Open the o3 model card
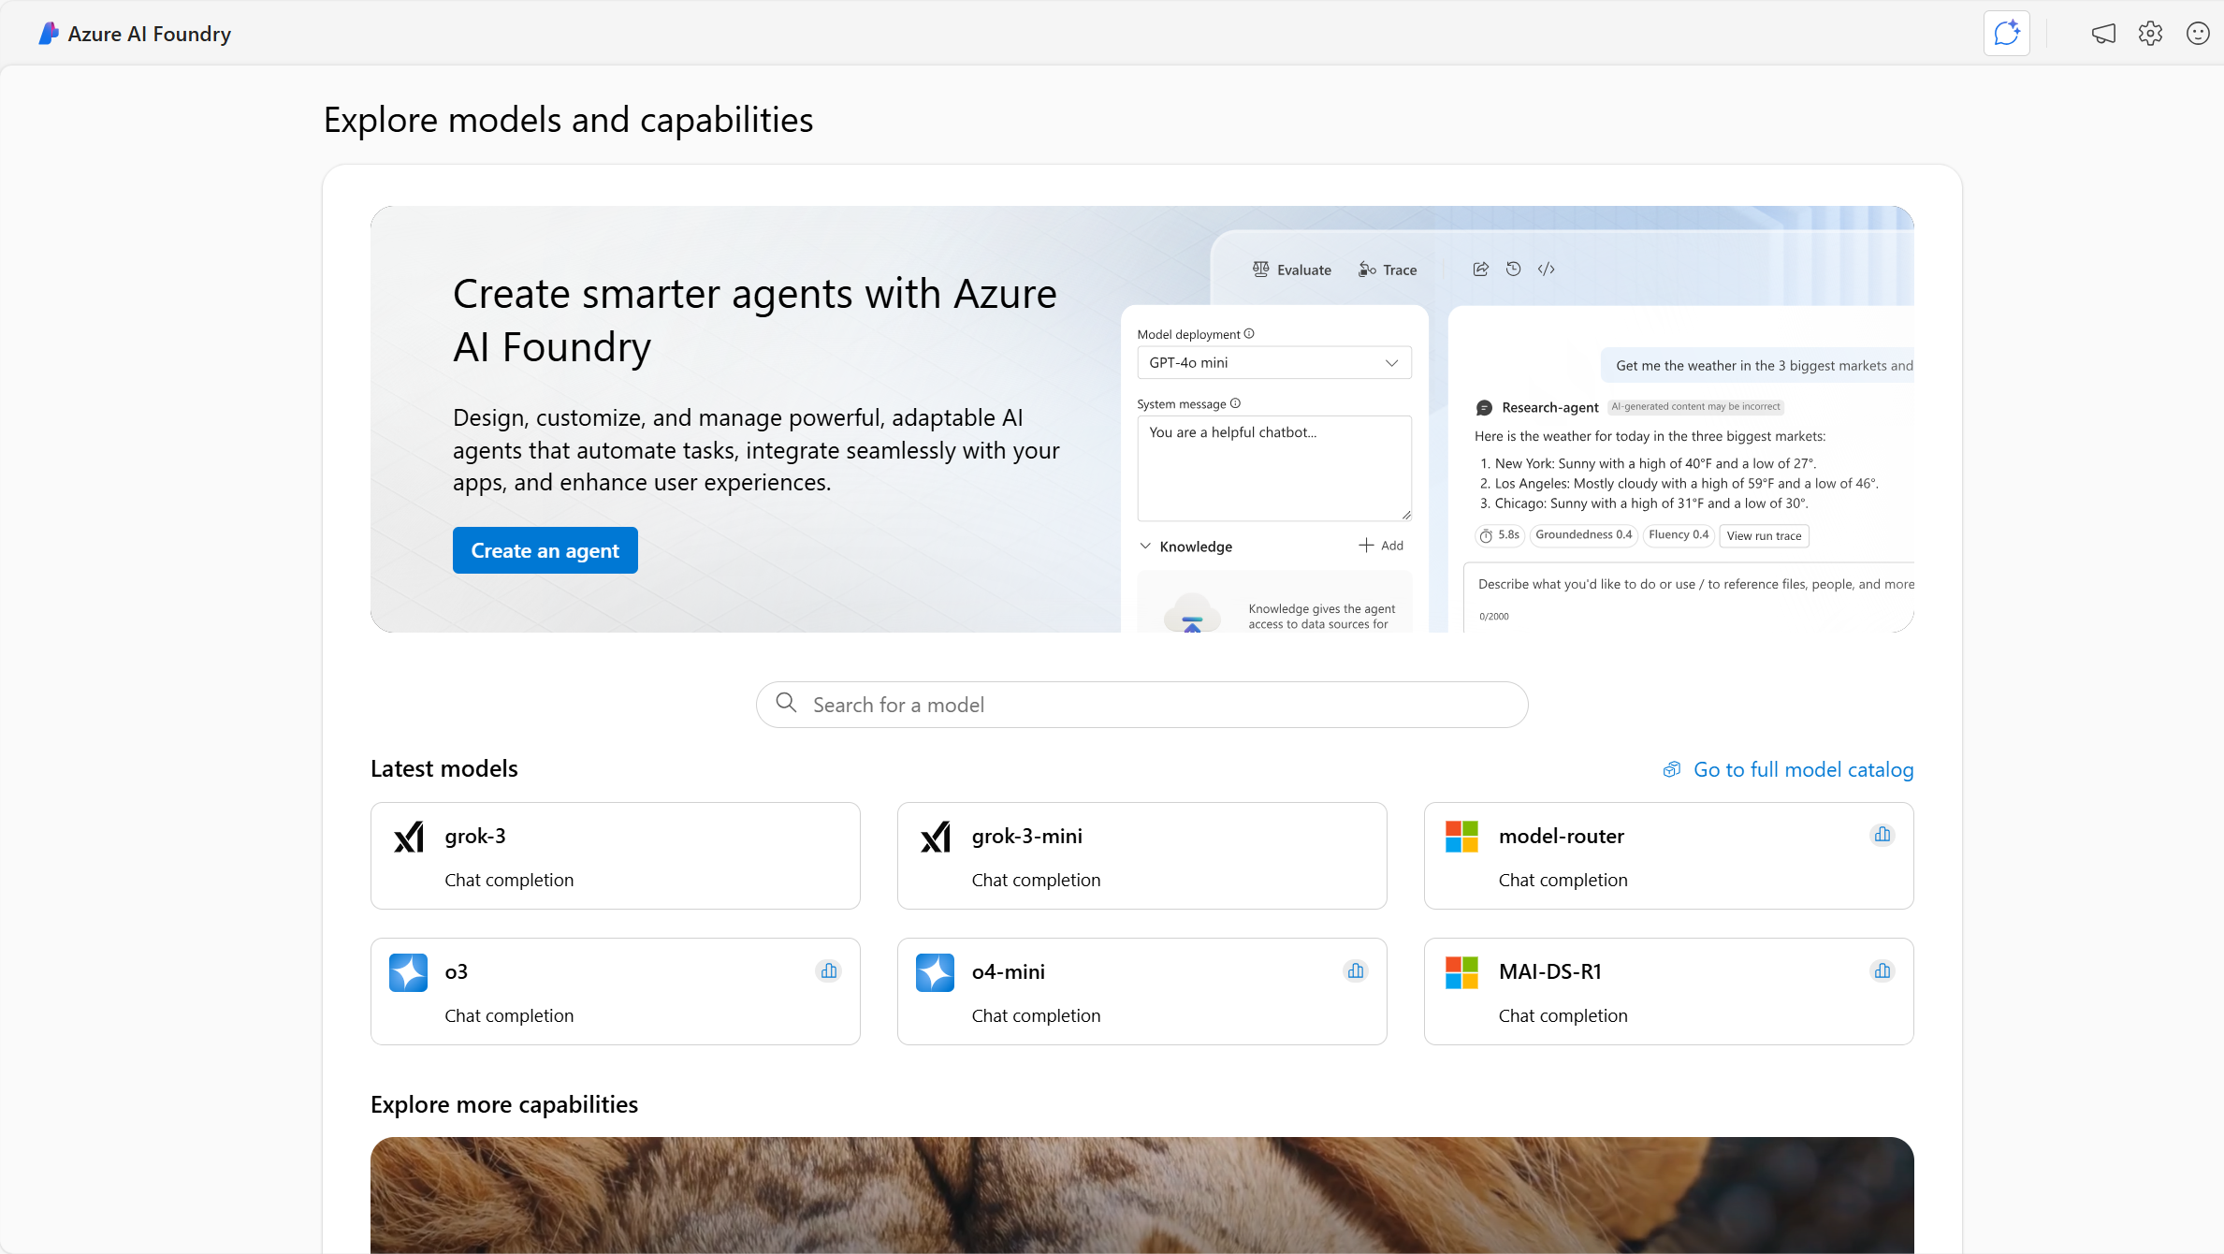The height and width of the screenshot is (1254, 2224). (616, 991)
